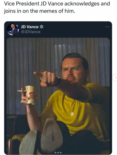Click the post caption about Vice President
117x155 pixels.
[57, 7]
